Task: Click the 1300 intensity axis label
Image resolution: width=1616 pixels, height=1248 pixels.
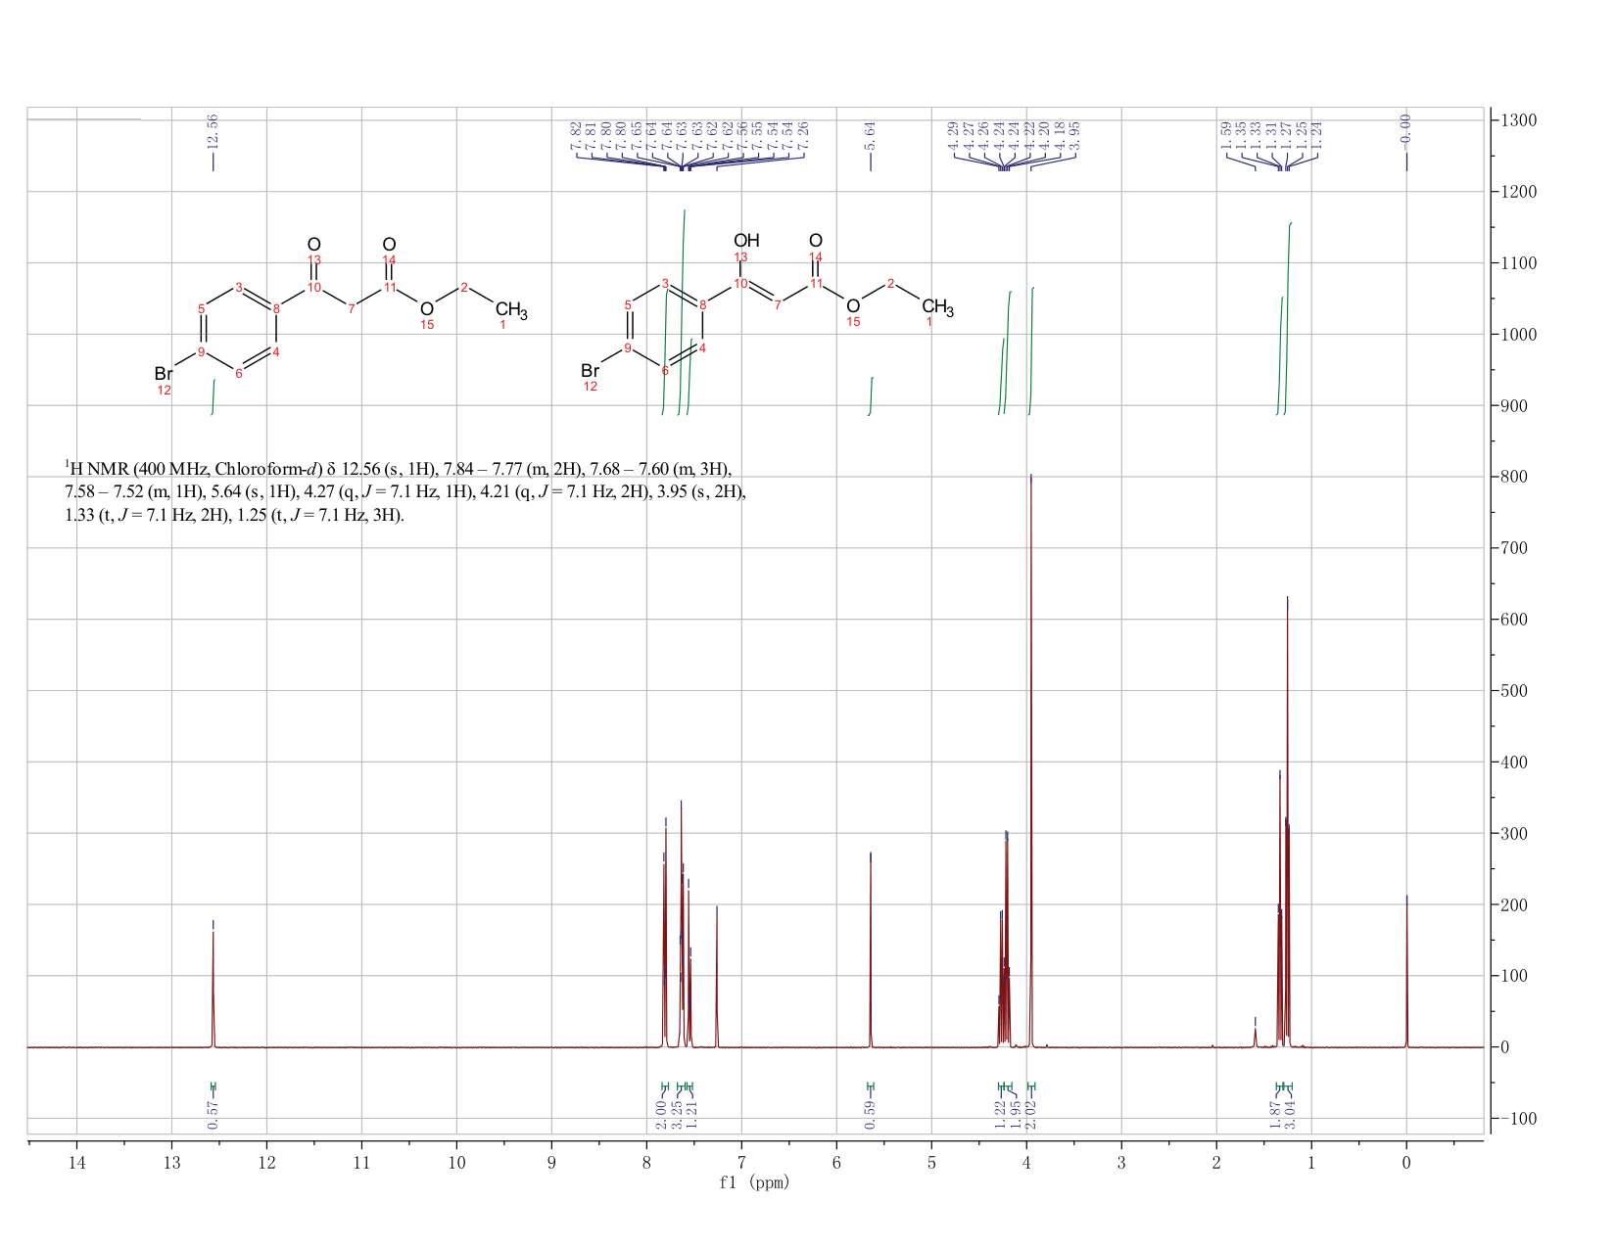Action: (x=1517, y=120)
